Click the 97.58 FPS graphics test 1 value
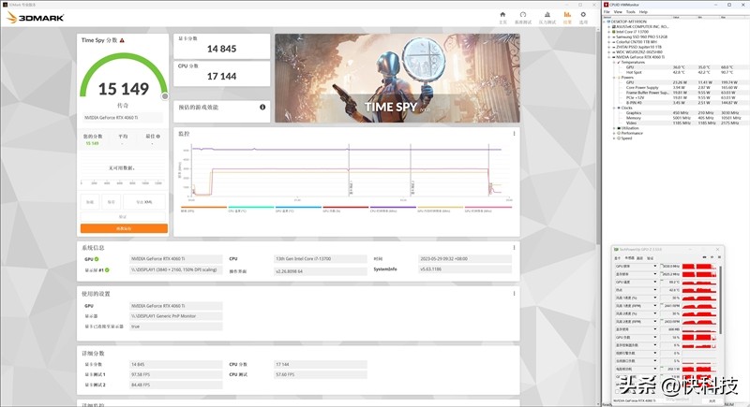The height and width of the screenshot is (407, 750). click(x=175, y=374)
